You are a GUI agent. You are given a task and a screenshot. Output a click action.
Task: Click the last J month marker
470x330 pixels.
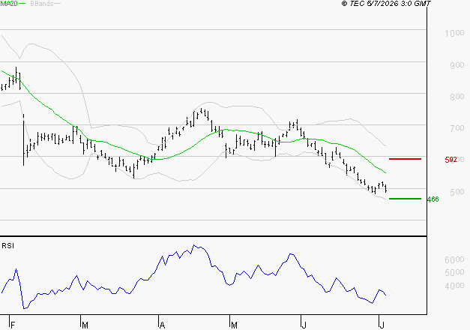point(382,325)
